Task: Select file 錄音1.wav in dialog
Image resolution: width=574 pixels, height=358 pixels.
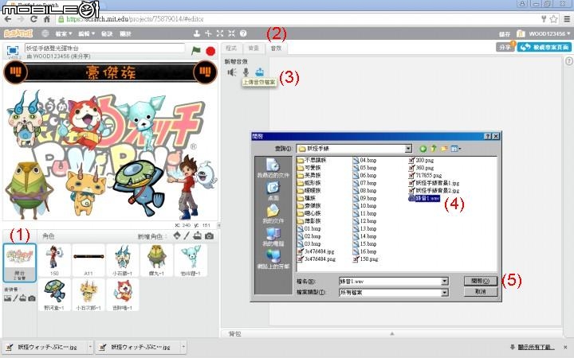Action: tap(424, 198)
